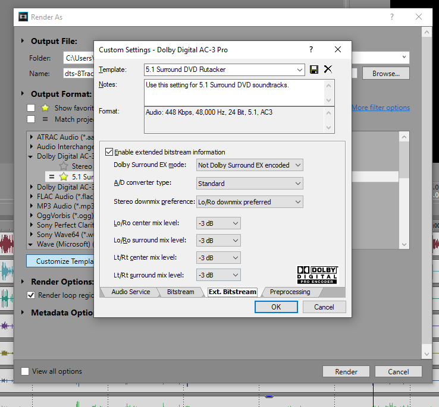
Task: Uncheck Render loop region checkbox
Action: tap(31, 295)
